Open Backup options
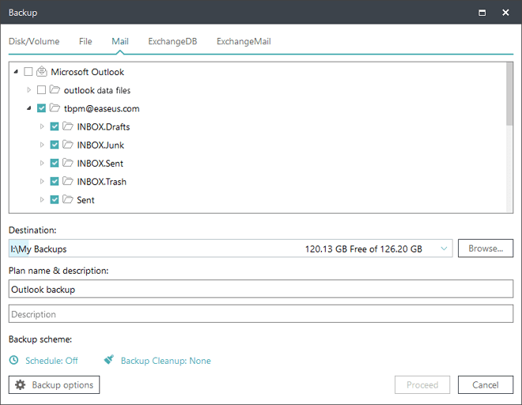The image size is (522, 405). [54, 384]
